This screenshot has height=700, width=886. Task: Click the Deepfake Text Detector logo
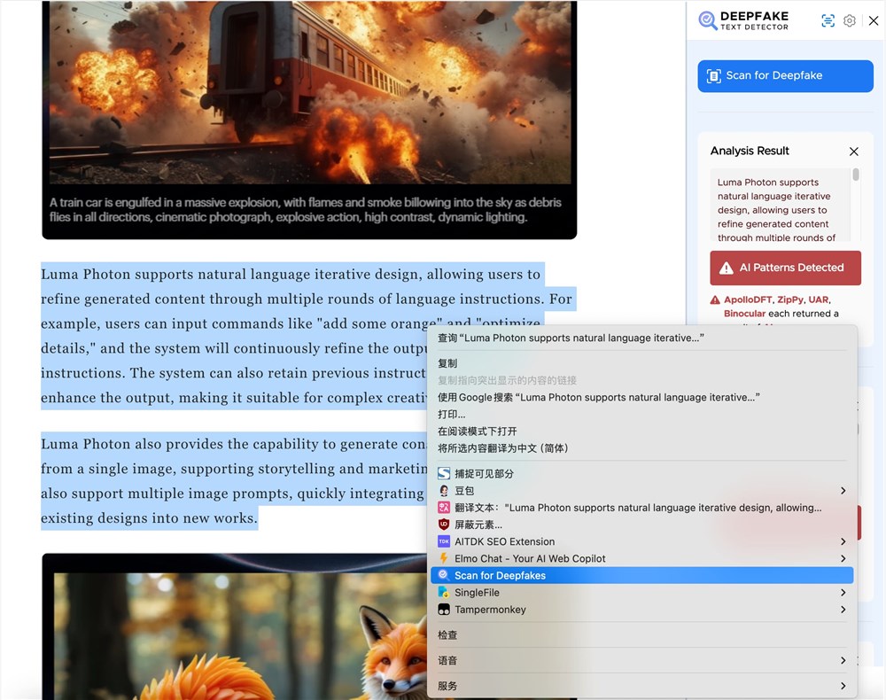[x=743, y=20]
